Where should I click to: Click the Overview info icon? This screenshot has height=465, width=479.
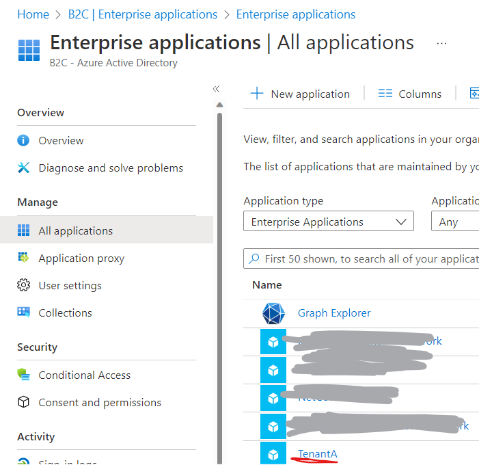[23, 141]
